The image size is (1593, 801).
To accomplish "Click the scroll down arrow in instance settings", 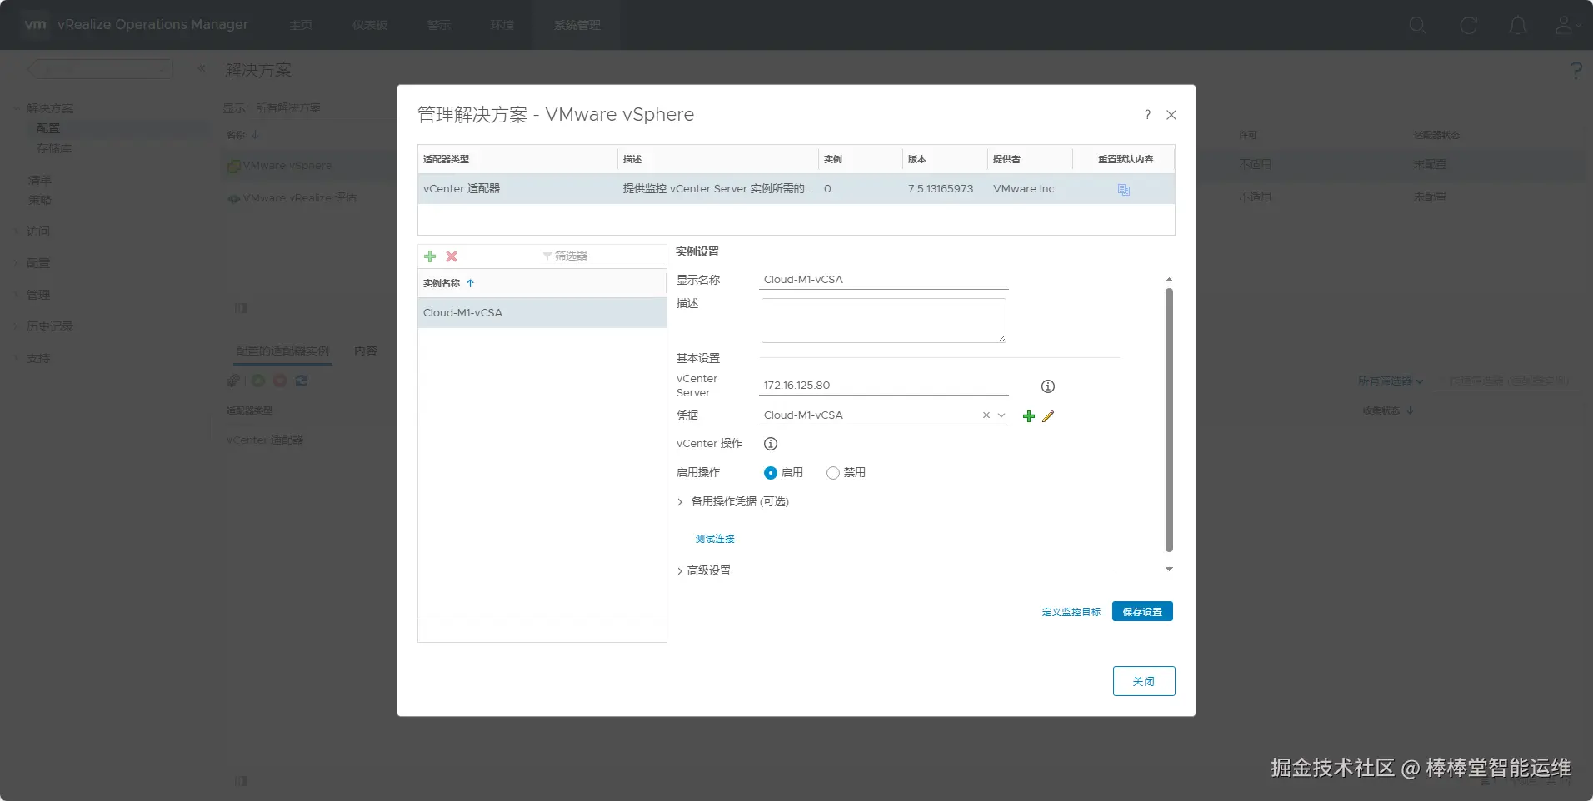I will pyautogui.click(x=1169, y=570).
